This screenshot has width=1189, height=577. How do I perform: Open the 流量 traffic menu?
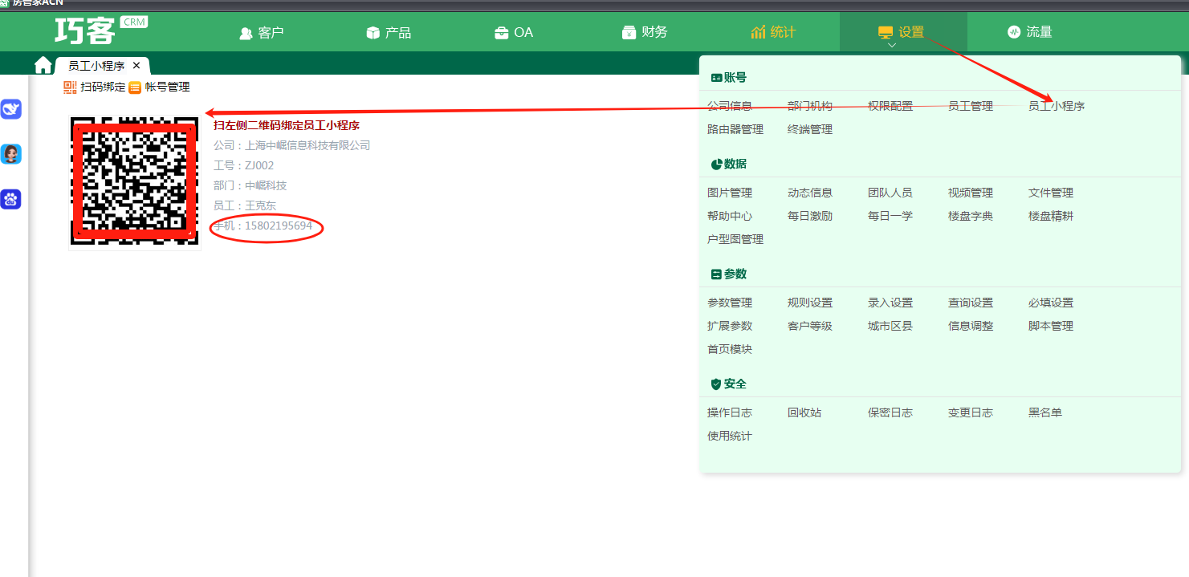click(x=1029, y=32)
